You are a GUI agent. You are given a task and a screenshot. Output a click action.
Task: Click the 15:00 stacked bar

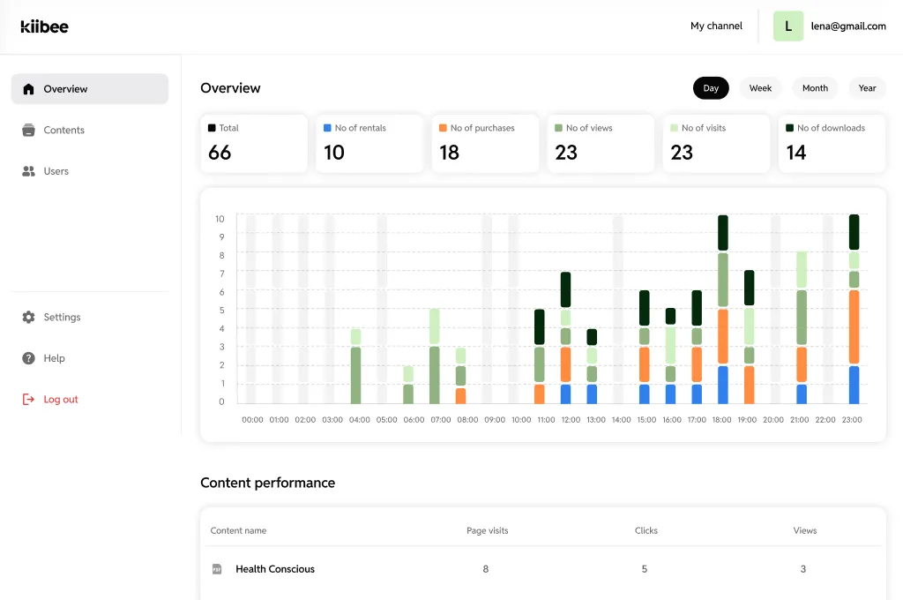point(645,347)
